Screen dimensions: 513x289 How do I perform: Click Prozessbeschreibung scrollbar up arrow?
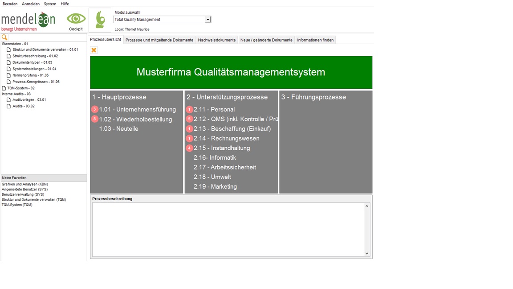tap(367, 206)
